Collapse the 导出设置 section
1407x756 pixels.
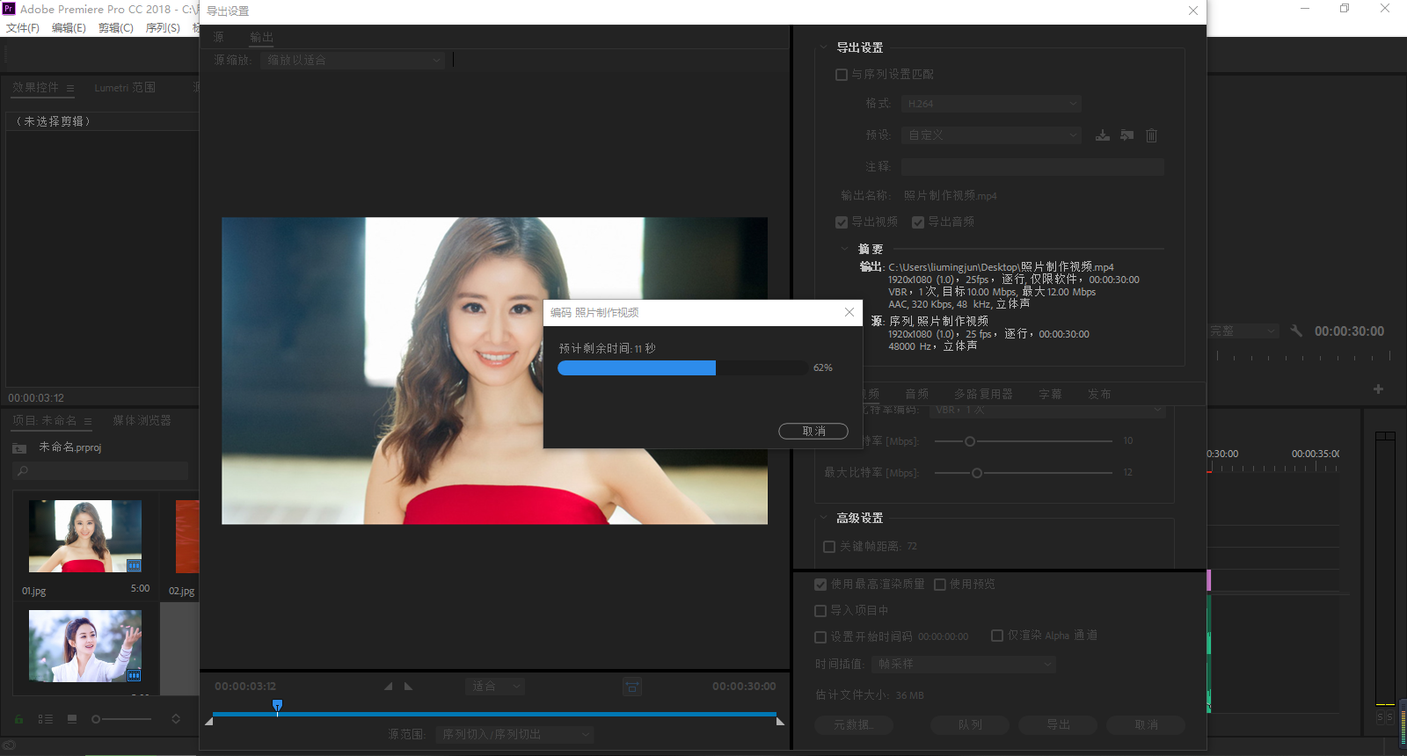point(823,47)
